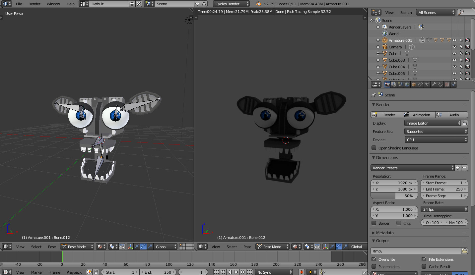
Task: Hide Cube.003 using its eye icon
Action: click(x=454, y=60)
